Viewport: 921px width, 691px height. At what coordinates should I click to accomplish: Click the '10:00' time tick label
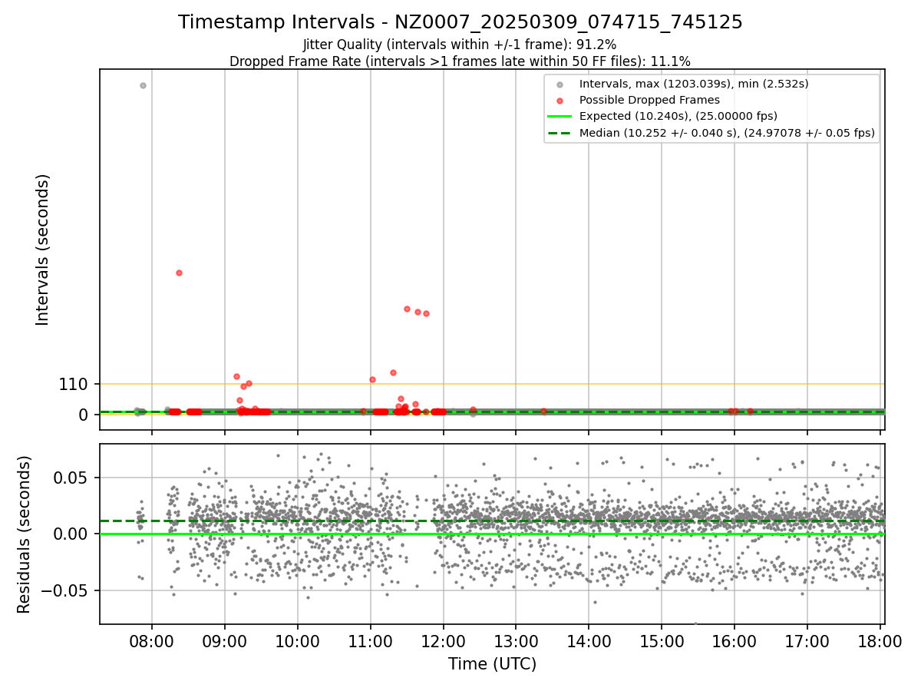point(298,641)
